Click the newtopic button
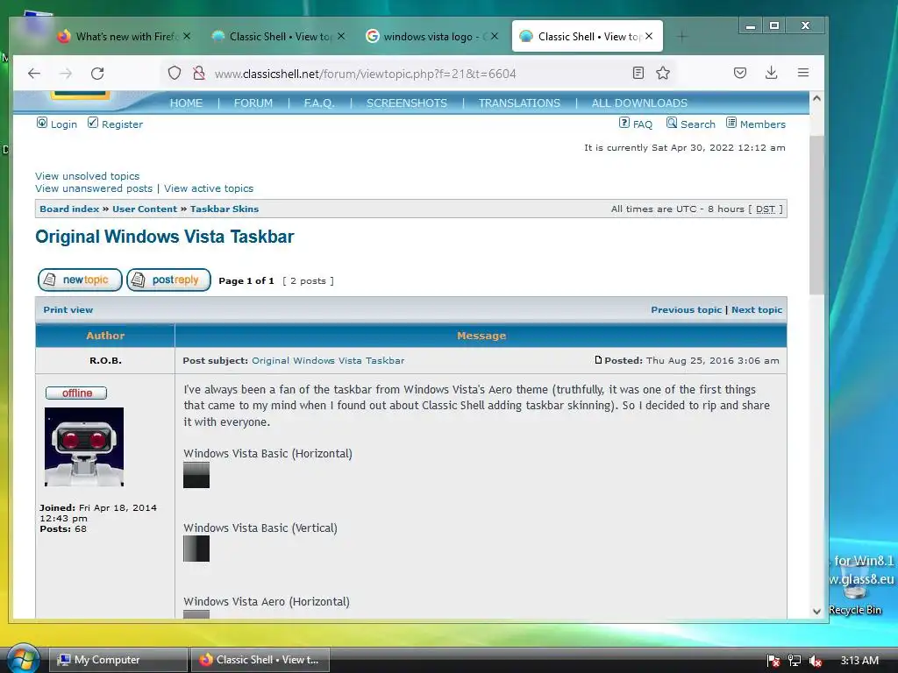The width and height of the screenshot is (898, 673). 80,280
